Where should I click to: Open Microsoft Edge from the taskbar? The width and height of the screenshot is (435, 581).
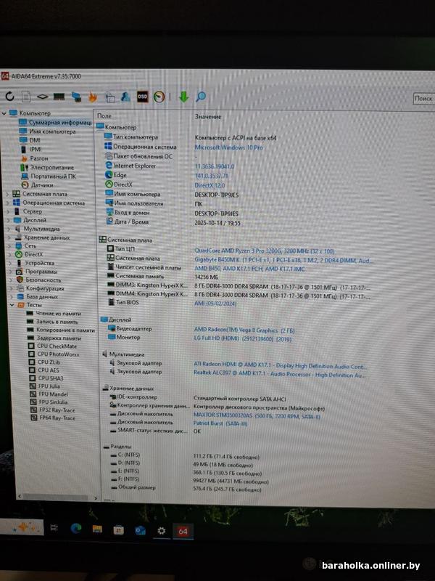point(76,529)
